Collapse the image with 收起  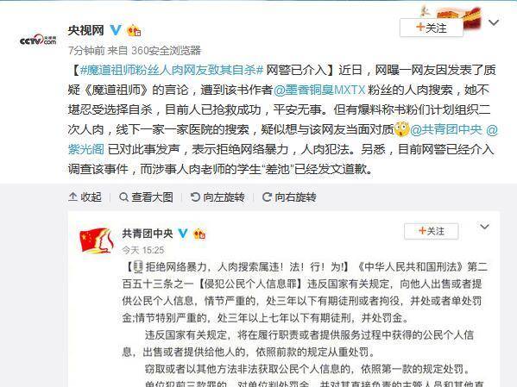85,197
